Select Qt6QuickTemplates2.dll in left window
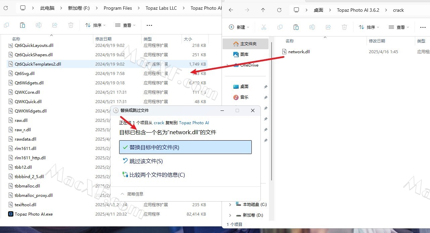The height and width of the screenshot is (233, 430). coord(107,64)
